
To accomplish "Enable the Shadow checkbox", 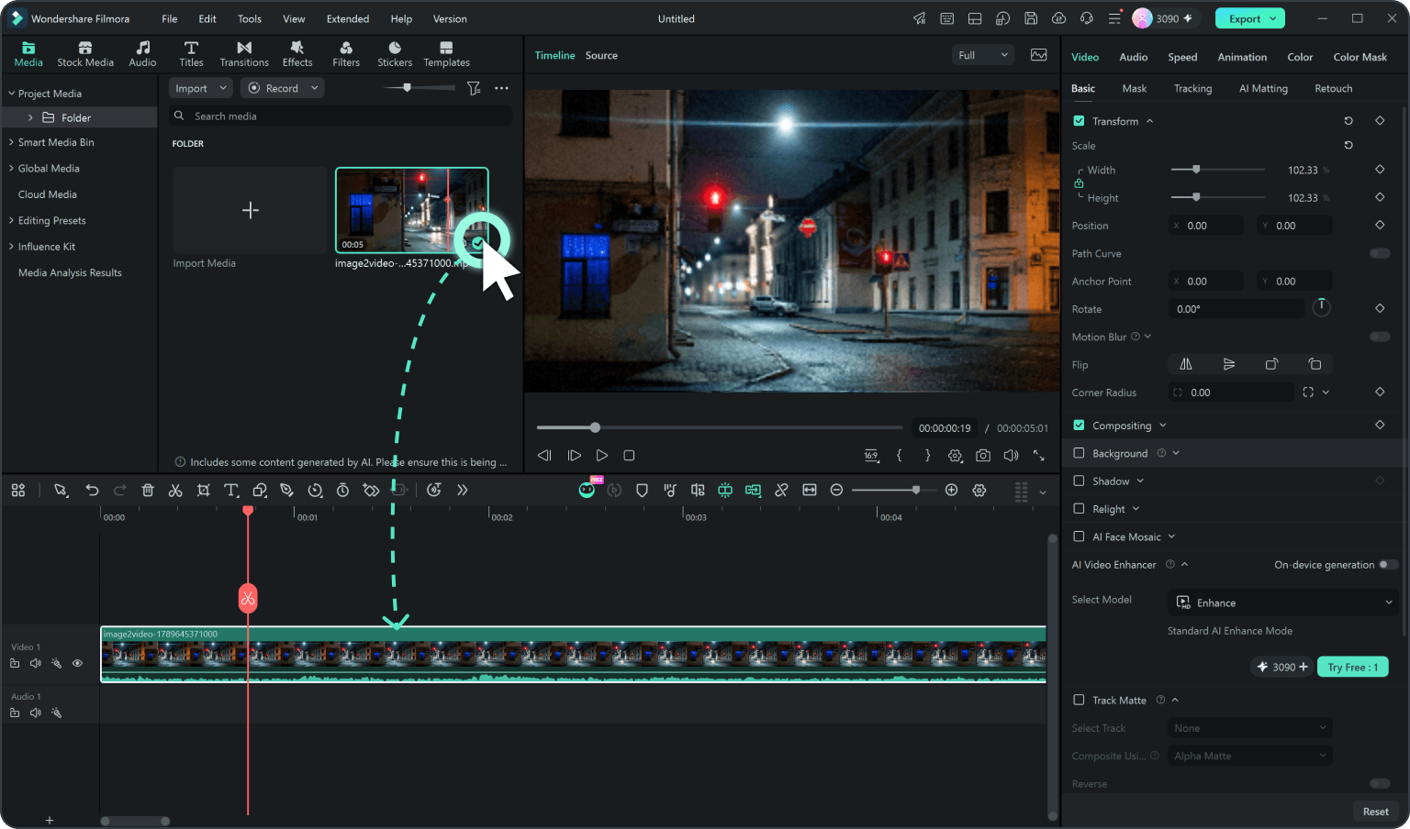I will pos(1079,481).
